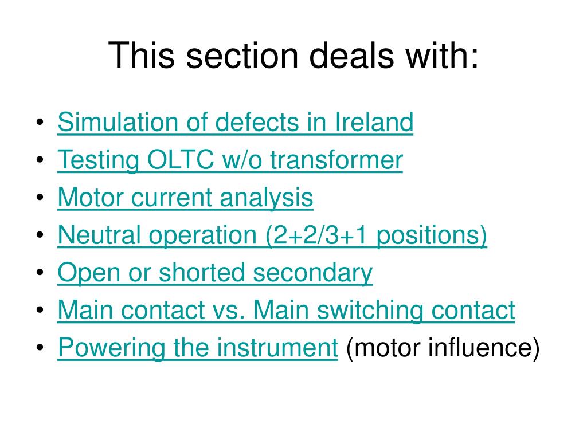Viewport: 587px width, 440px height.
Task: Select the word 'deals' in the heading
Action: click(x=351, y=55)
